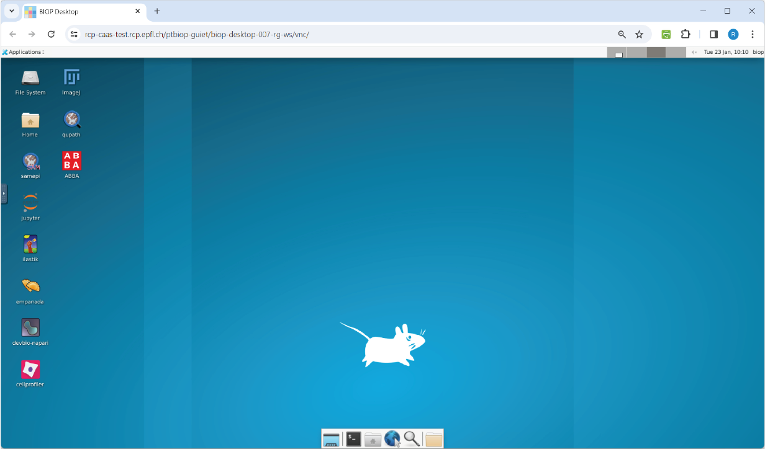Select the samapi desktop icon
765x449 pixels.
pyautogui.click(x=30, y=161)
